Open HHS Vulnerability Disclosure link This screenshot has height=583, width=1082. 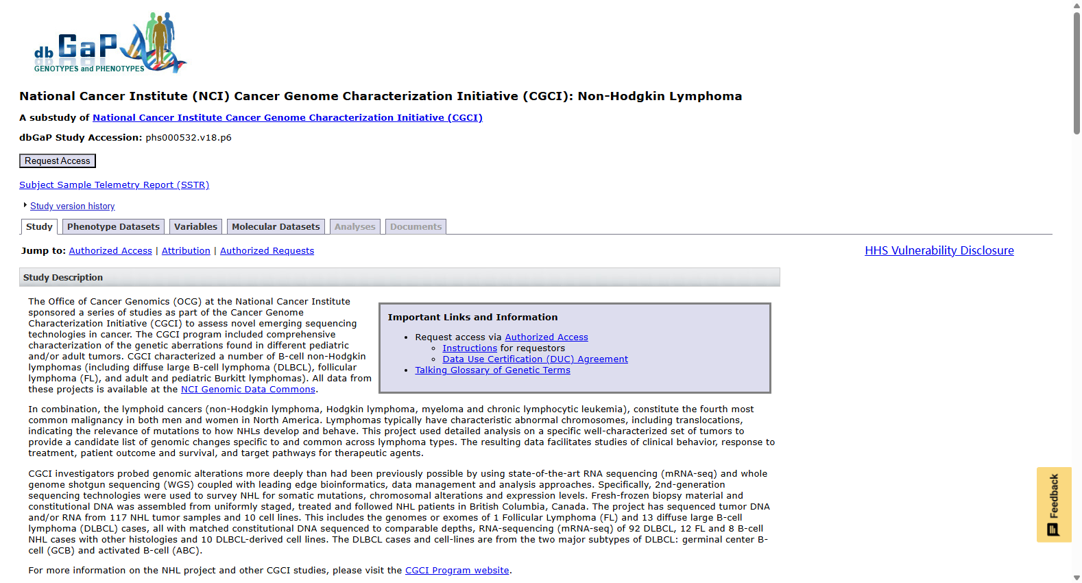click(x=939, y=251)
